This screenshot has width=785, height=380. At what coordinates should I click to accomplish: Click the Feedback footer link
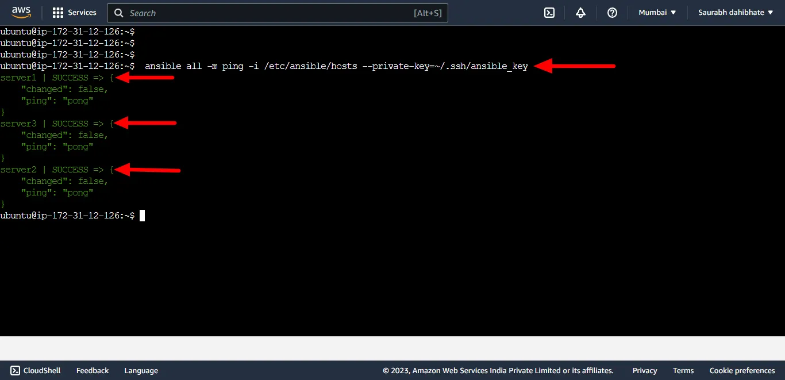pyautogui.click(x=93, y=371)
